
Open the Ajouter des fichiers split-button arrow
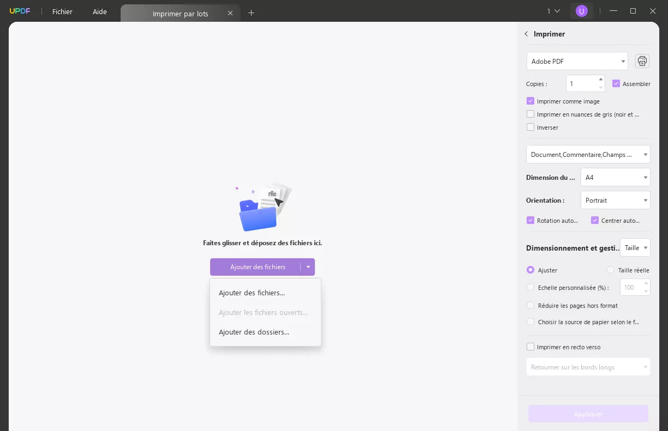coord(308,267)
